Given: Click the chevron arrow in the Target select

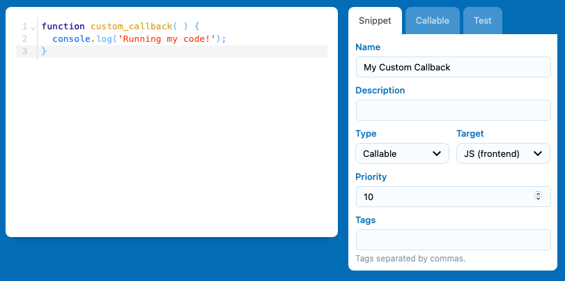Looking at the screenshot, I should coord(538,153).
